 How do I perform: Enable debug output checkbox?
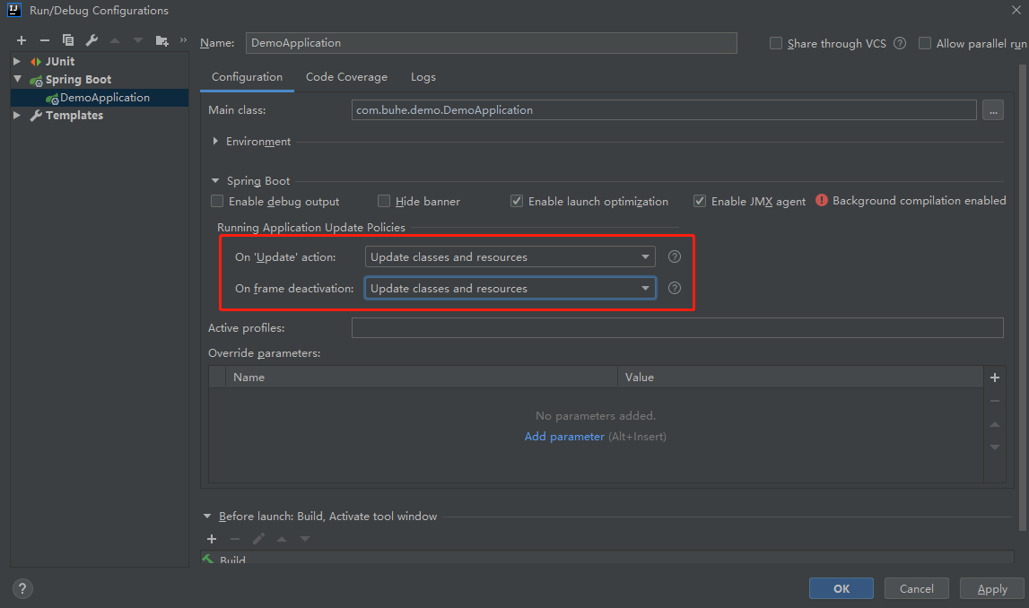click(217, 201)
